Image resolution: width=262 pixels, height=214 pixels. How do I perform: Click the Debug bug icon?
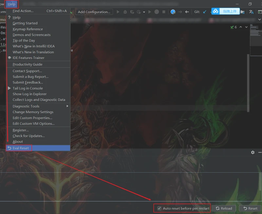point(125,12)
